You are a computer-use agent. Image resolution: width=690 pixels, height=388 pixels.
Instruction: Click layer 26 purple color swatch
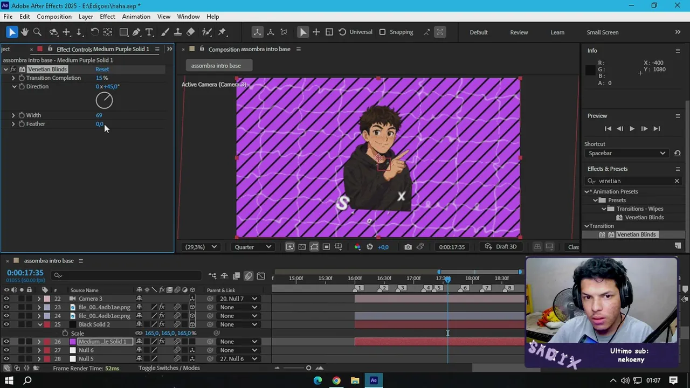73,342
